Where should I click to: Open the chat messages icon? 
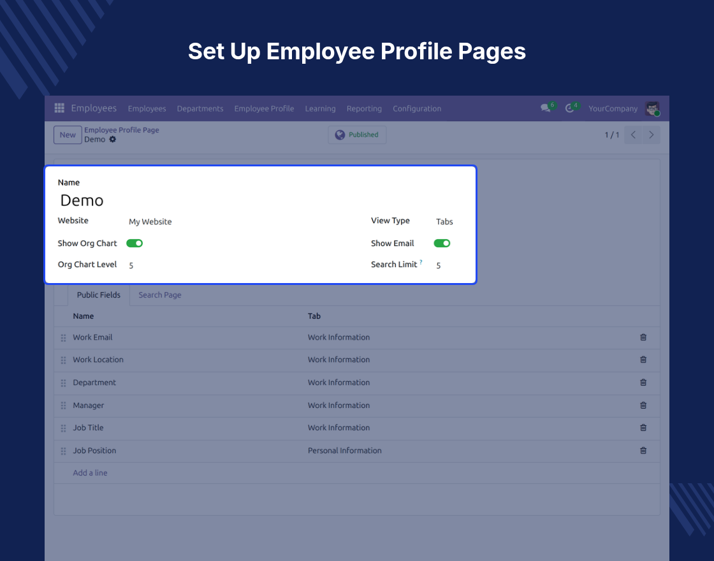click(546, 108)
